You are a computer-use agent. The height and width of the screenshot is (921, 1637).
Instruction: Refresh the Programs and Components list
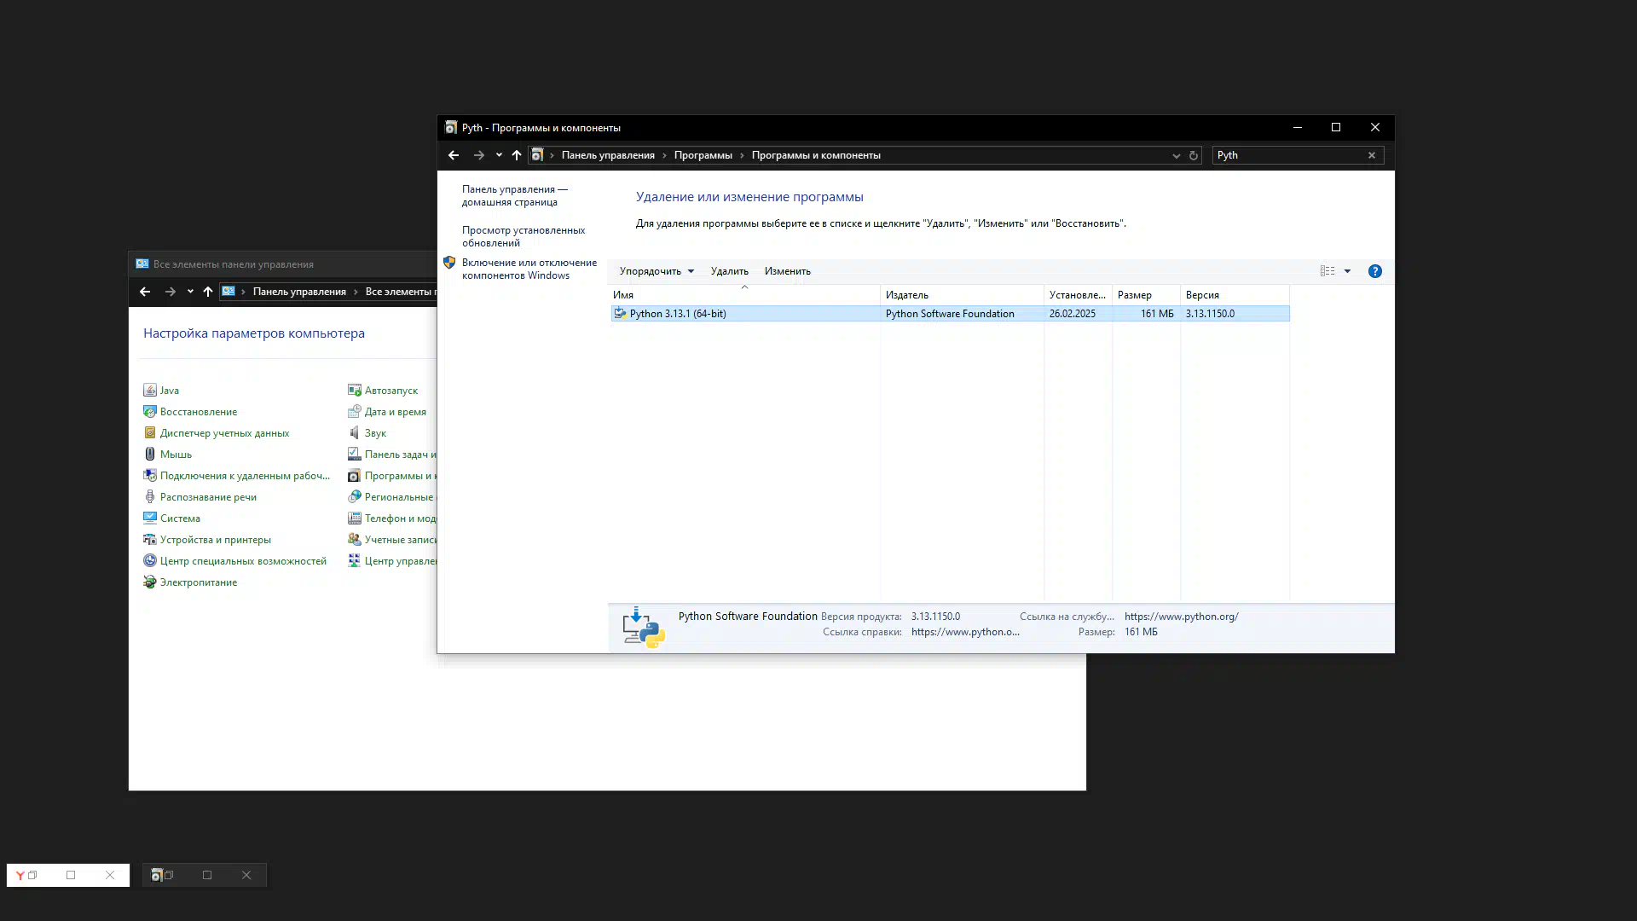(x=1194, y=155)
